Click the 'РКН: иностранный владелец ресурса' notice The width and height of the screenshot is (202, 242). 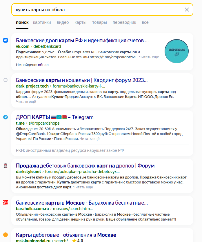coord(70,150)
